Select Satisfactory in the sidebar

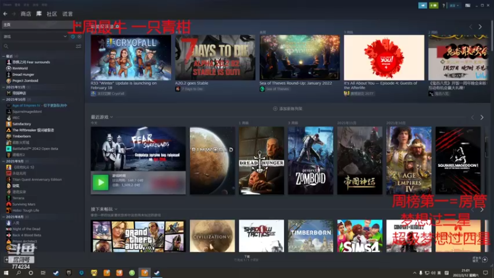22,124
